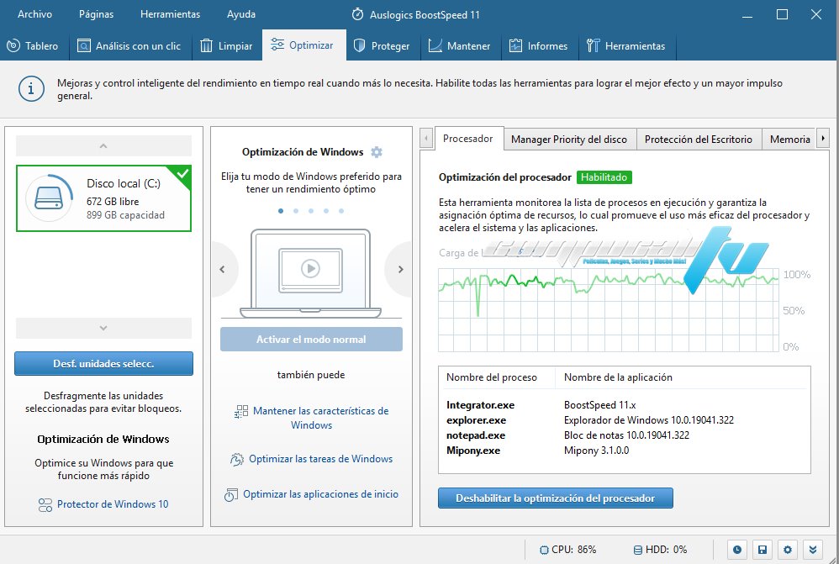Open Windows Optimization settings gear

coord(376,152)
